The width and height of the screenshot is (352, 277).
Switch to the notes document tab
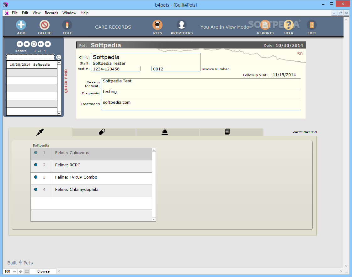pyautogui.click(x=231, y=132)
